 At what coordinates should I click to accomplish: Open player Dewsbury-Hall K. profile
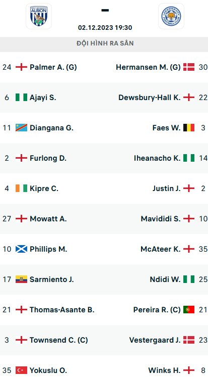pyautogui.click(x=149, y=98)
